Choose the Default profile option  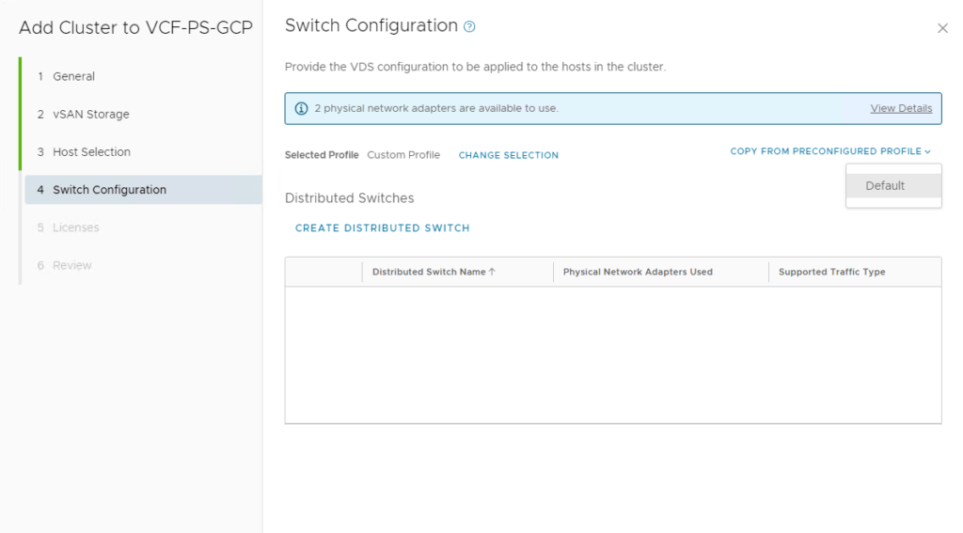(x=885, y=186)
